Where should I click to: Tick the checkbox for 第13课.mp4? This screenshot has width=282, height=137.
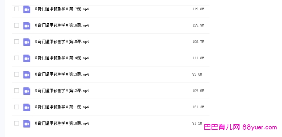[16, 74]
